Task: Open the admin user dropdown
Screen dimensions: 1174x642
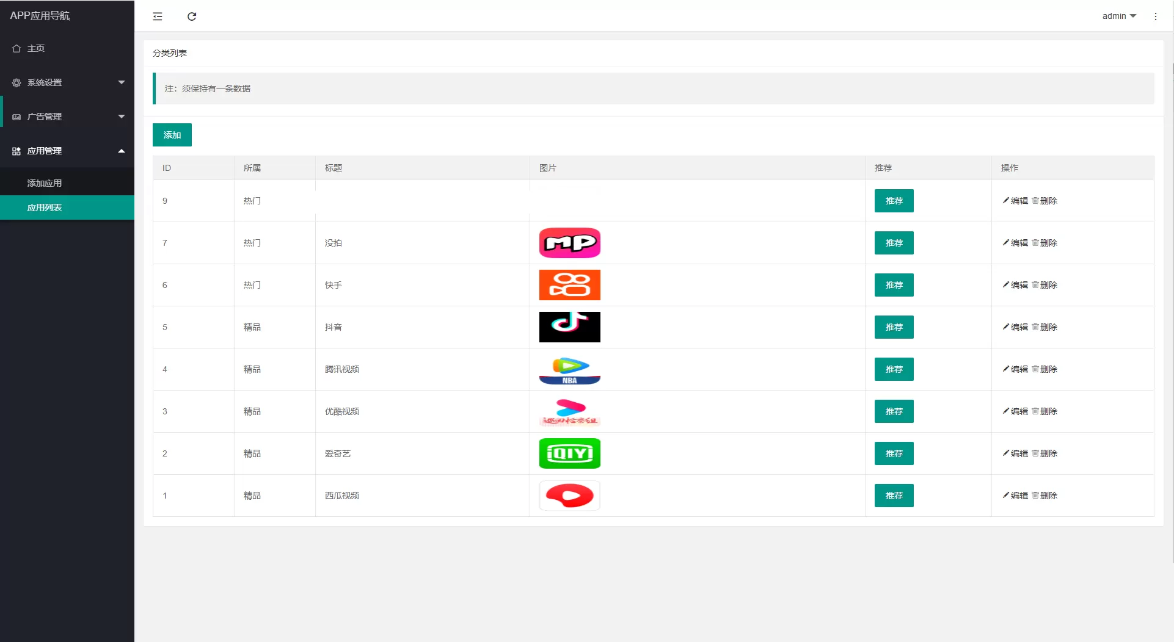Action: (1118, 16)
